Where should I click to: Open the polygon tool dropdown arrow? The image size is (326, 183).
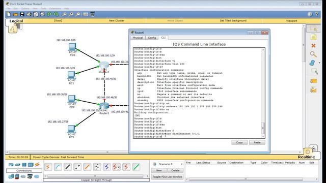[319, 63]
